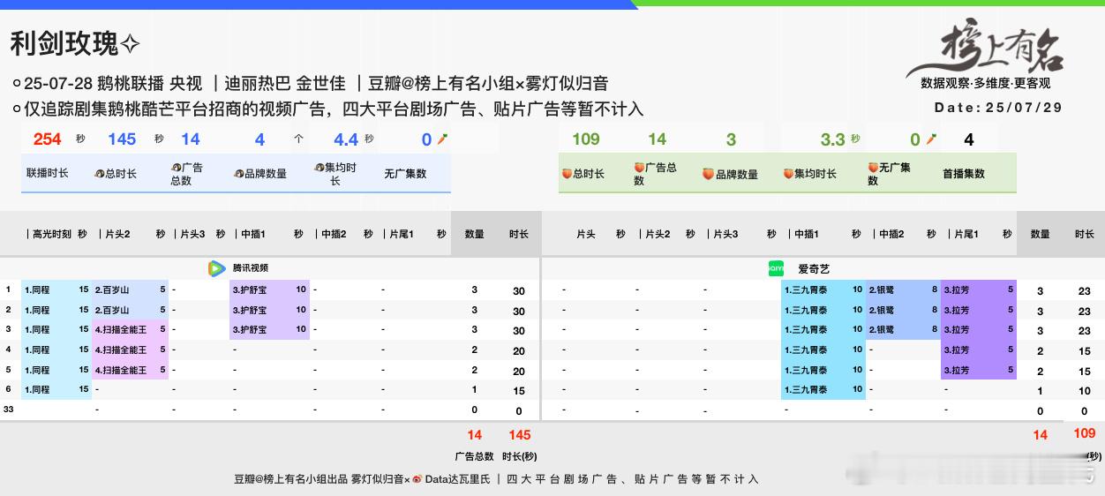
Task: Click 2.银鹭 in episode 3 row
Action: tap(882, 330)
